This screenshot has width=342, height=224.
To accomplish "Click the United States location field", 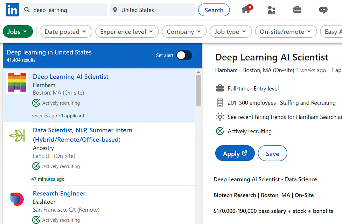I will click(153, 10).
